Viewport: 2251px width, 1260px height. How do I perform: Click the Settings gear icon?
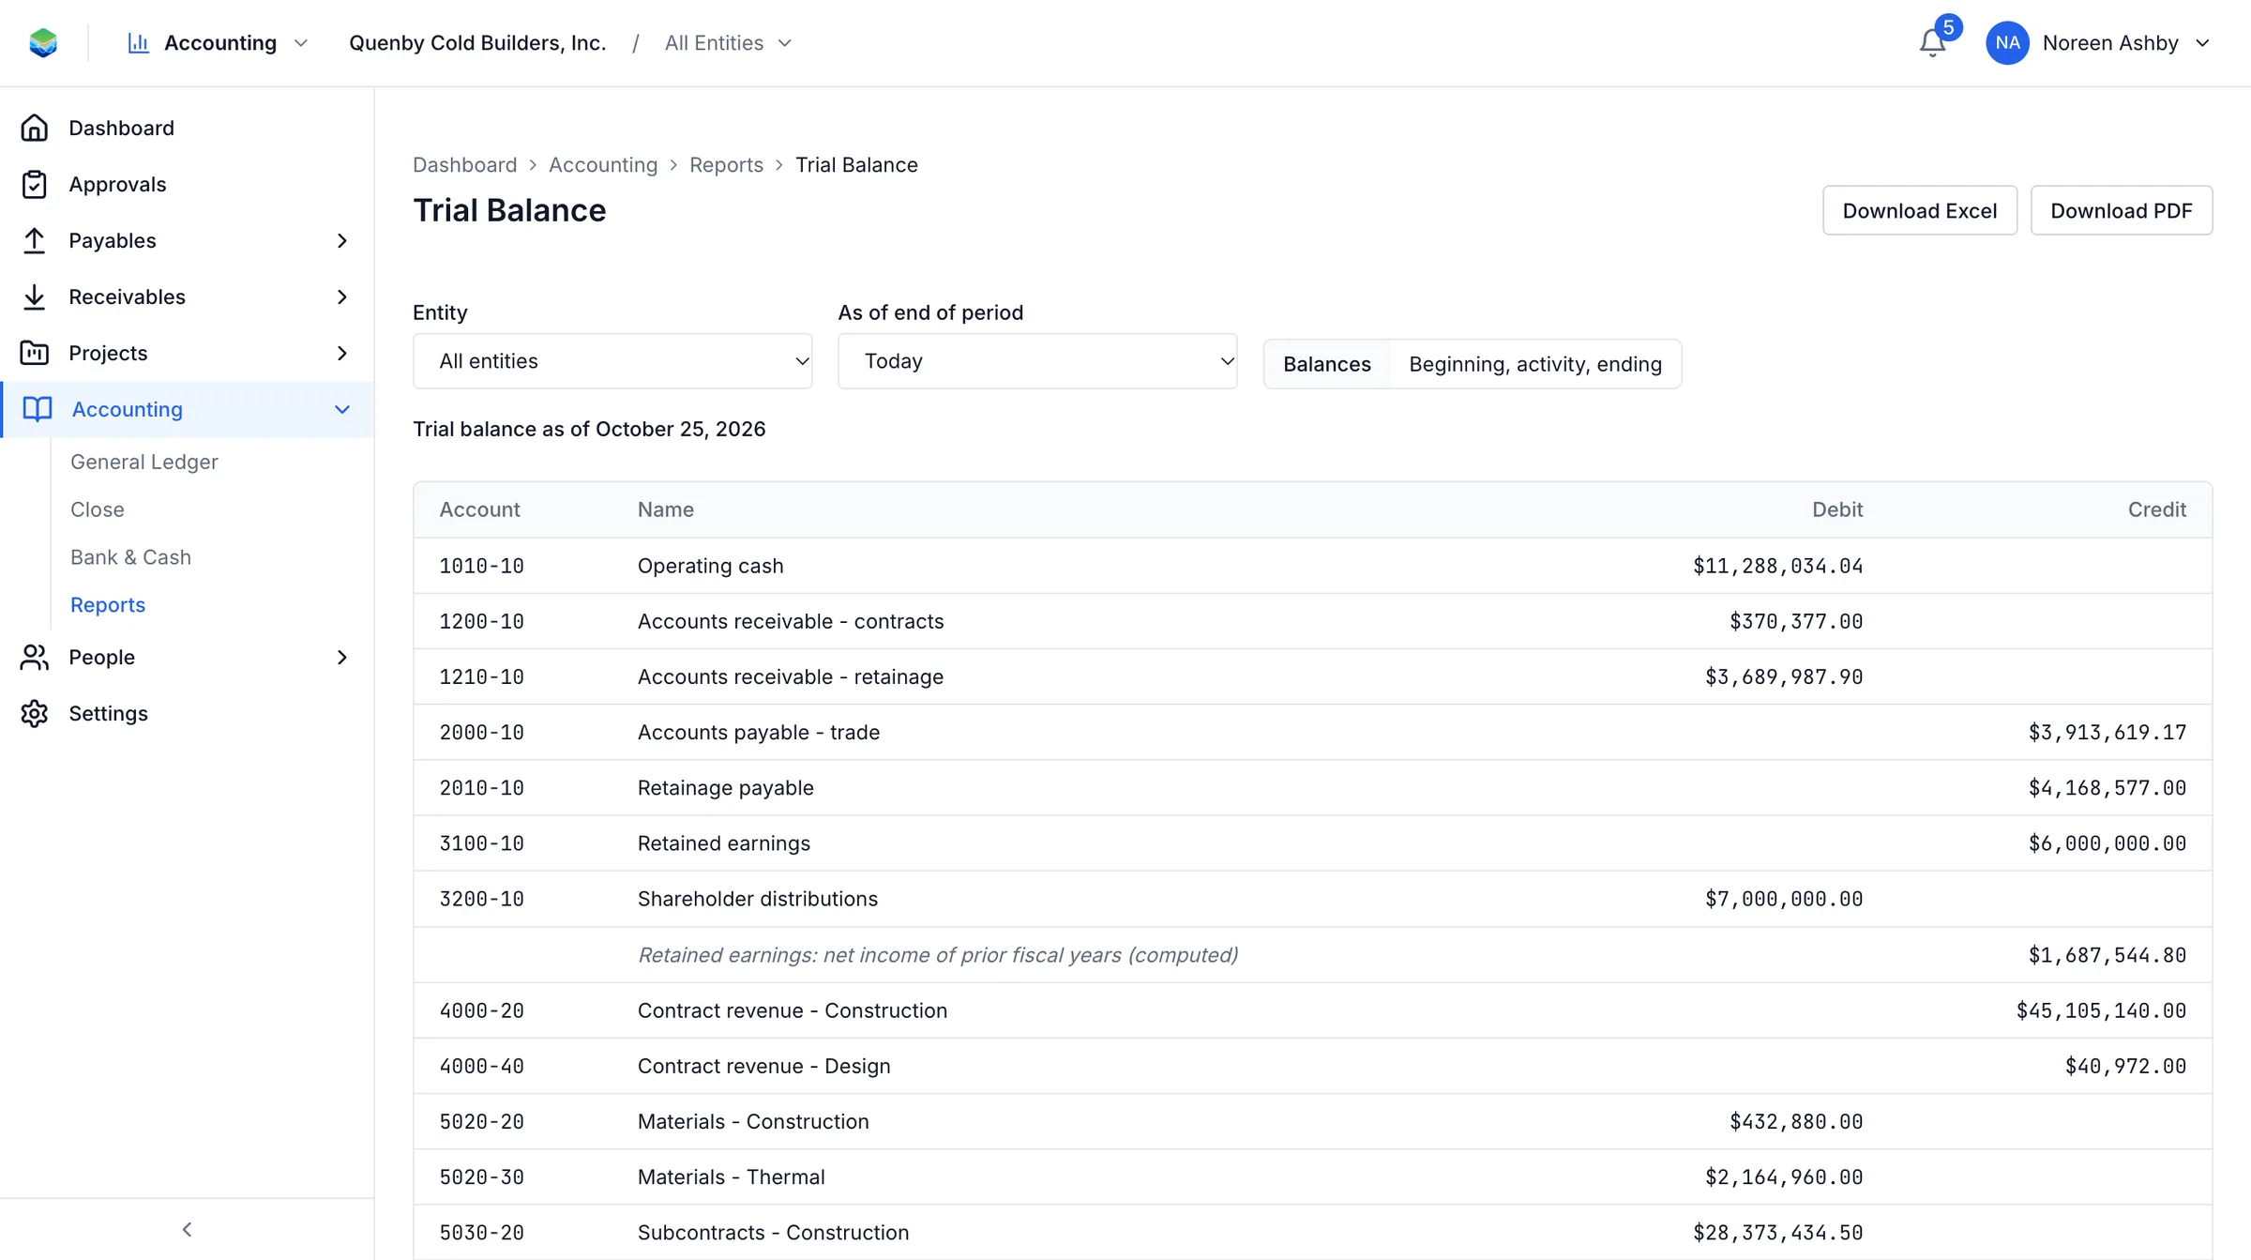pyautogui.click(x=35, y=713)
